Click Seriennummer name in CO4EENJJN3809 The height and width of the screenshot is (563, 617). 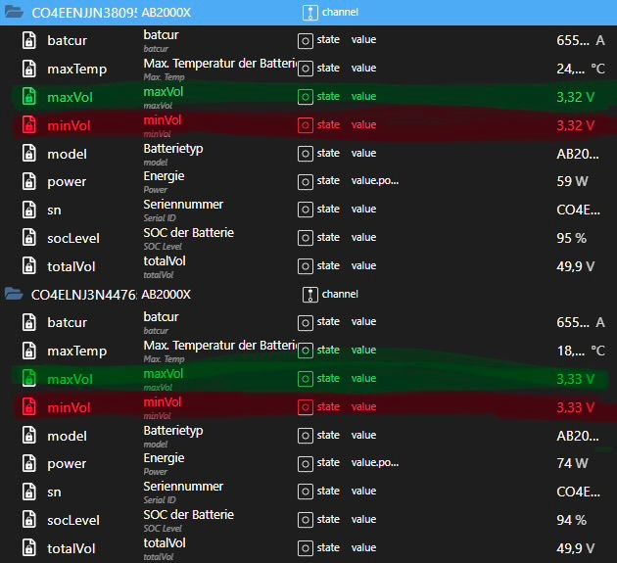(183, 205)
